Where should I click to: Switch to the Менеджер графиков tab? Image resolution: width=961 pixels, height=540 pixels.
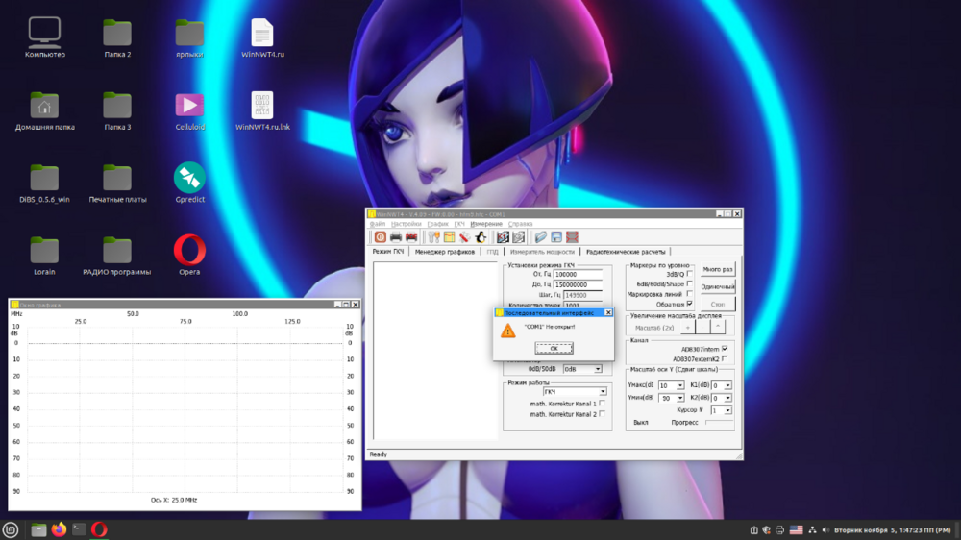tap(444, 252)
